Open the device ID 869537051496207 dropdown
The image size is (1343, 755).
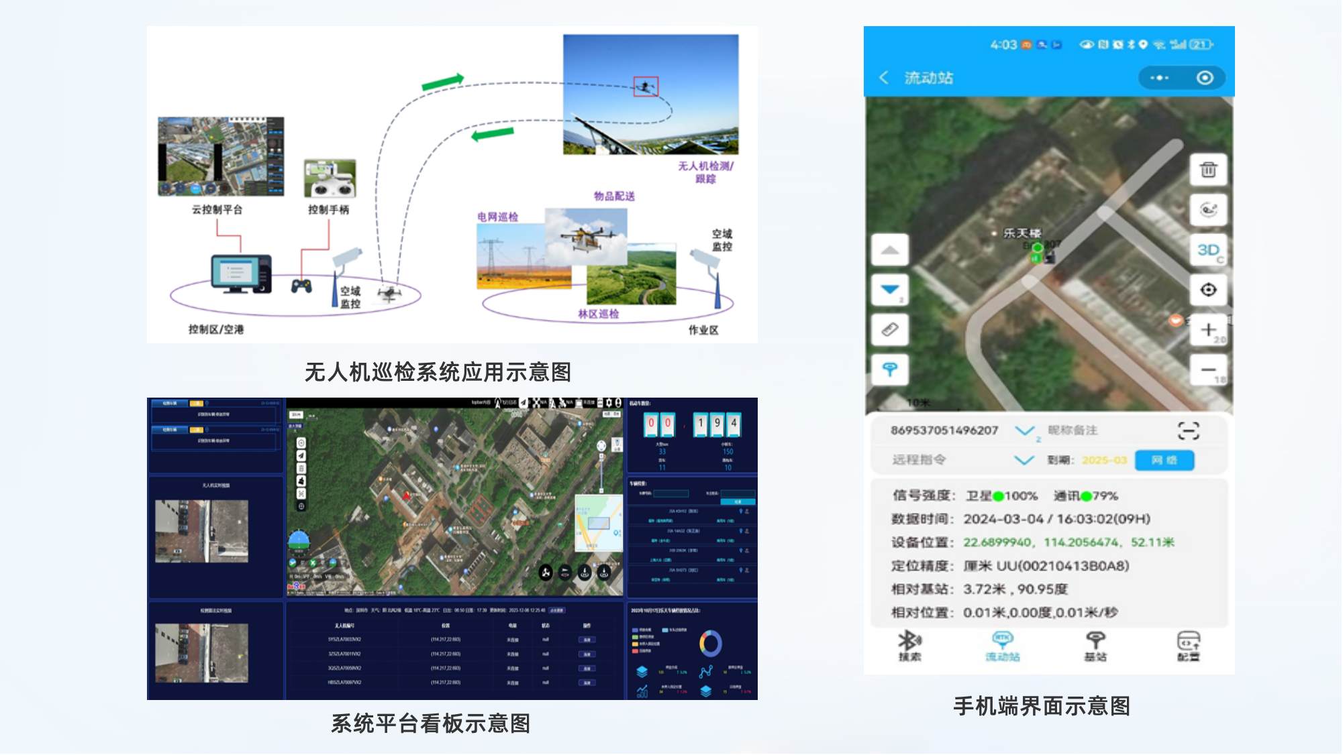[x=1024, y=430]
